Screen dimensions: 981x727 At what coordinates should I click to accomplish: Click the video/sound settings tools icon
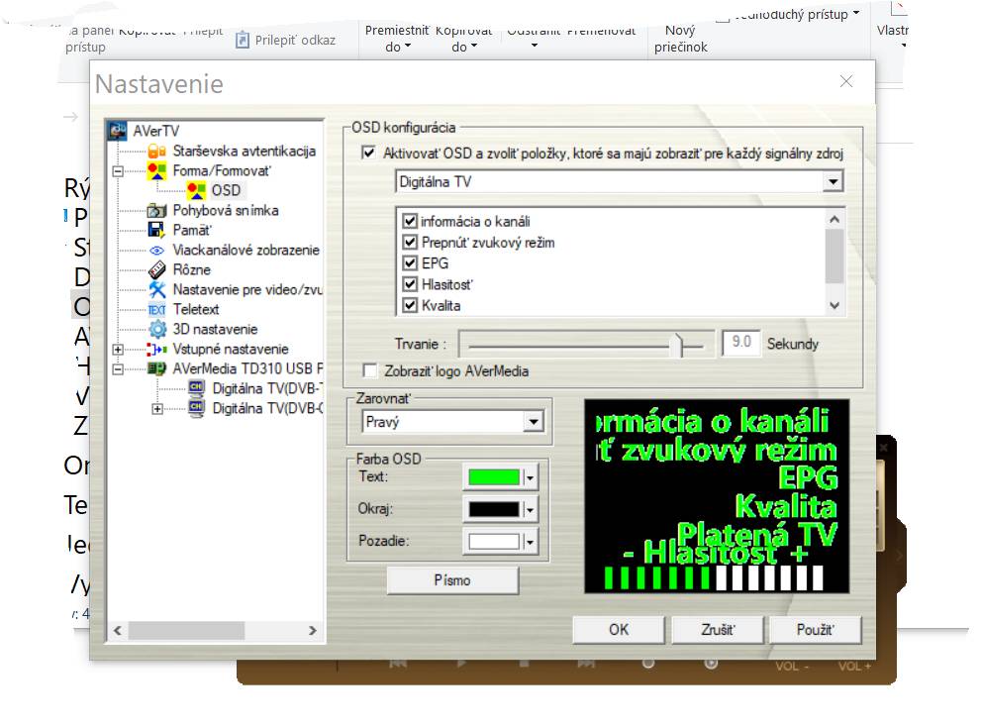click(x=157, y=289)
